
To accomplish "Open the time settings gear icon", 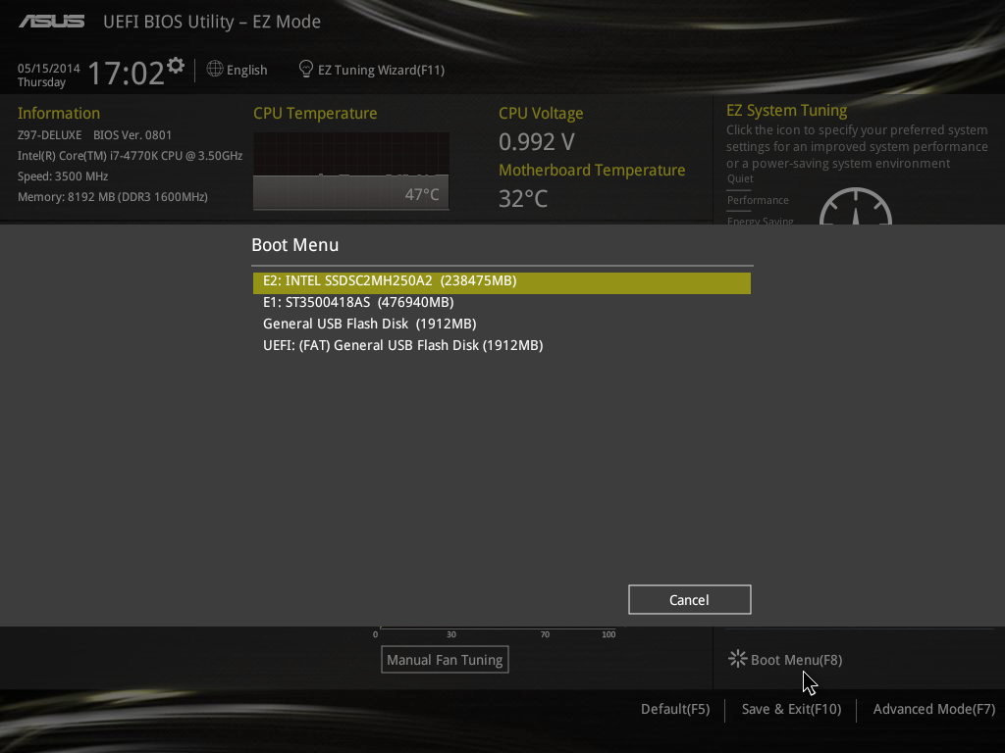I will pos(175,66).
